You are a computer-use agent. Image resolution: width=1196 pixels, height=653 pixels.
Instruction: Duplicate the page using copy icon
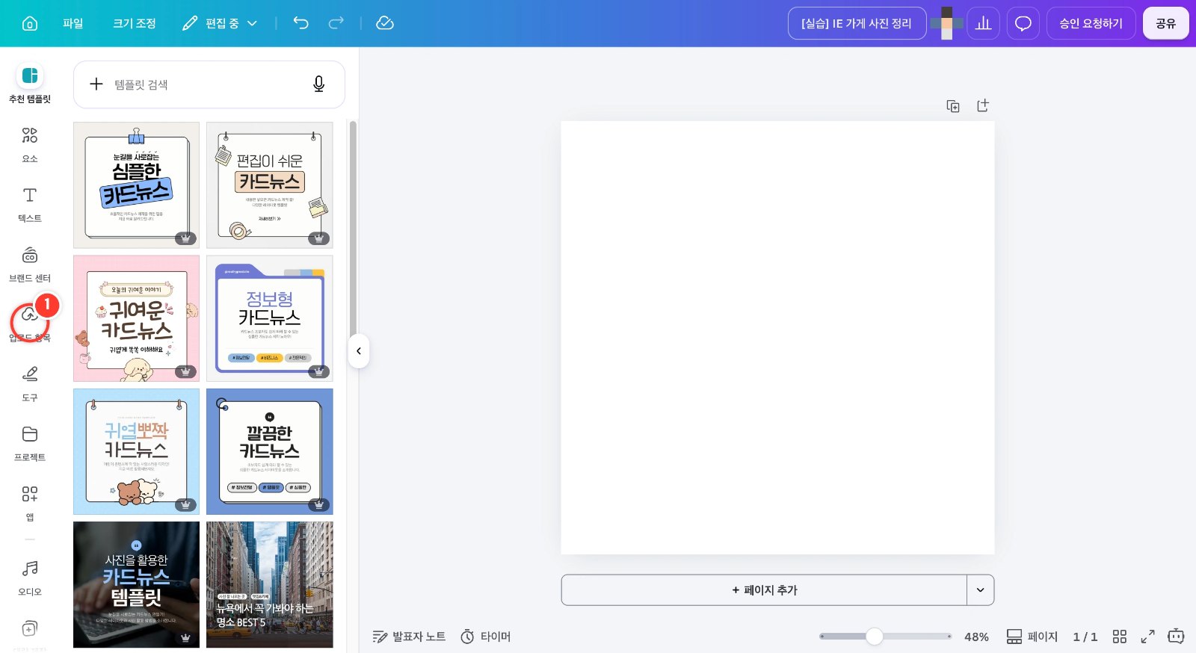pyautogui.click(x=953, y=106)
